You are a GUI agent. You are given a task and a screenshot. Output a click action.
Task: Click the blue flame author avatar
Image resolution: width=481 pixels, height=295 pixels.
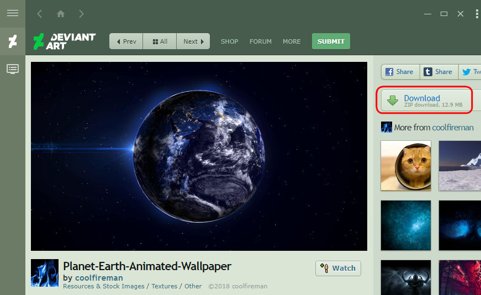45,273
